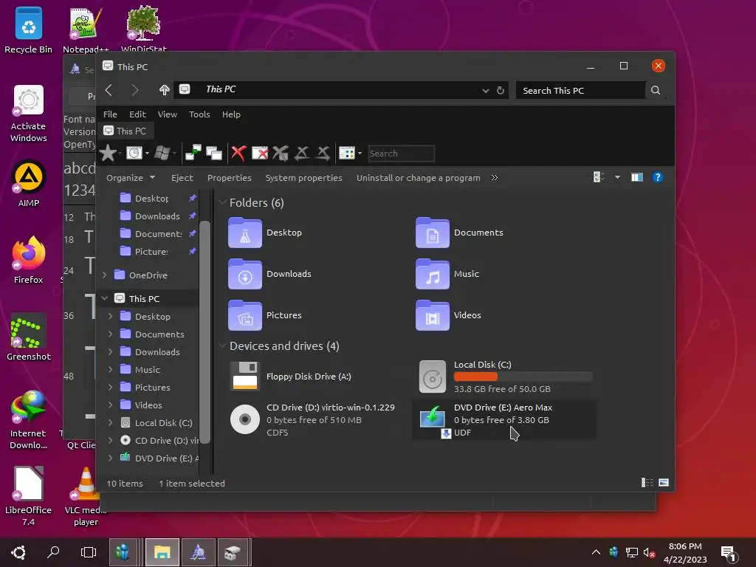
Task: Open the Edit menu
Action: pos(137,114)
